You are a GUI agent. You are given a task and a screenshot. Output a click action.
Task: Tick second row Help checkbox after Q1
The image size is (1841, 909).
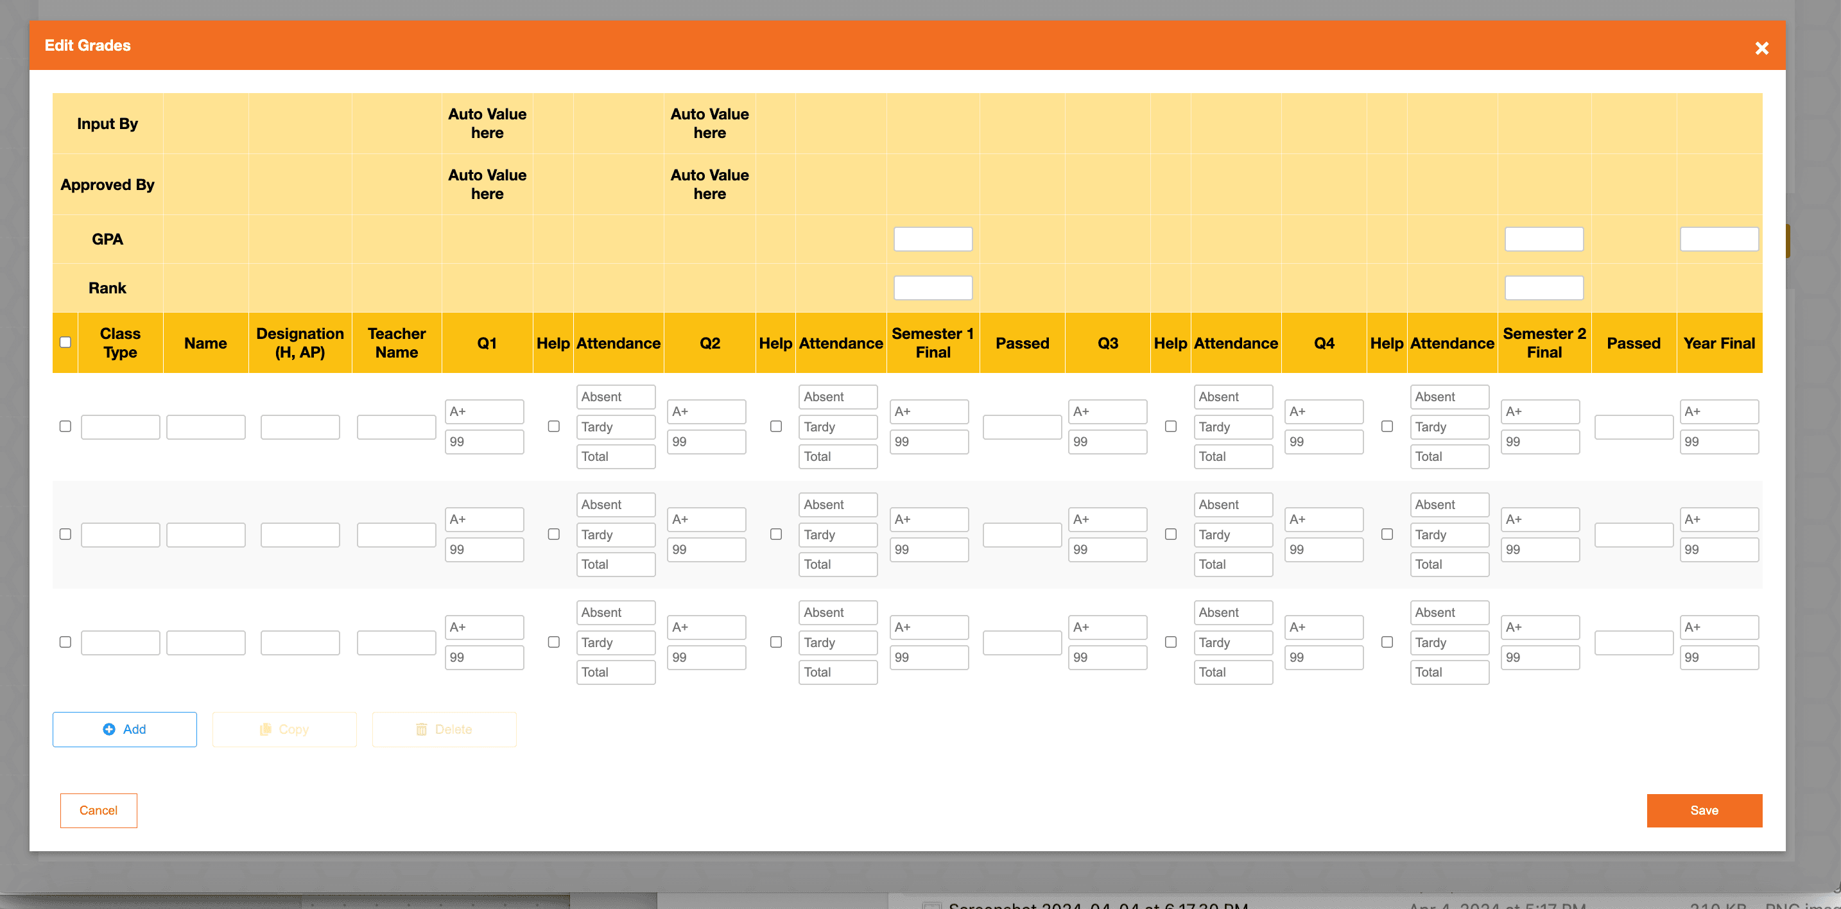click(x=553, y=535)
